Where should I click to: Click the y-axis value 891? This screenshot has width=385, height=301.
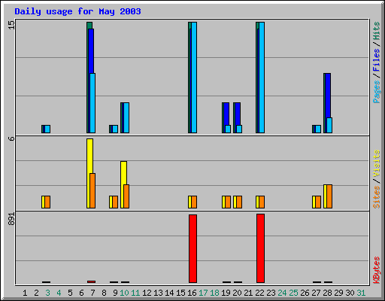point(11,219)
